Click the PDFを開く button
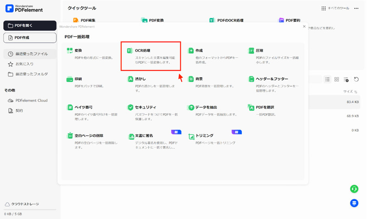This screenshot has width=367, height=219. coord(30,26)
